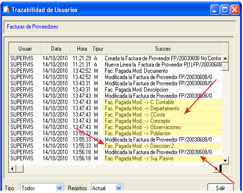Maximize the Trazabilidad de Usuarios window

click(225, 10)
